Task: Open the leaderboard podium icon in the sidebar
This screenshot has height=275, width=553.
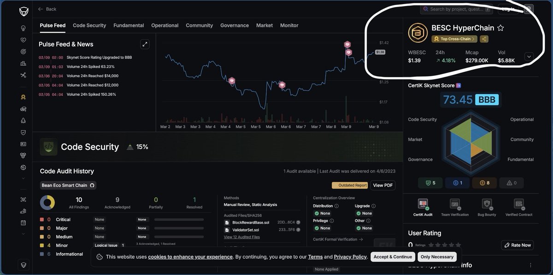Action: [23, 63]
